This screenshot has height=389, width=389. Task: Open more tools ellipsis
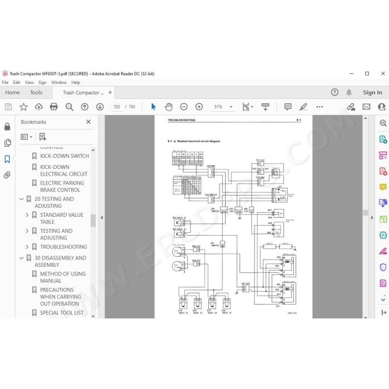coord(320,107)
